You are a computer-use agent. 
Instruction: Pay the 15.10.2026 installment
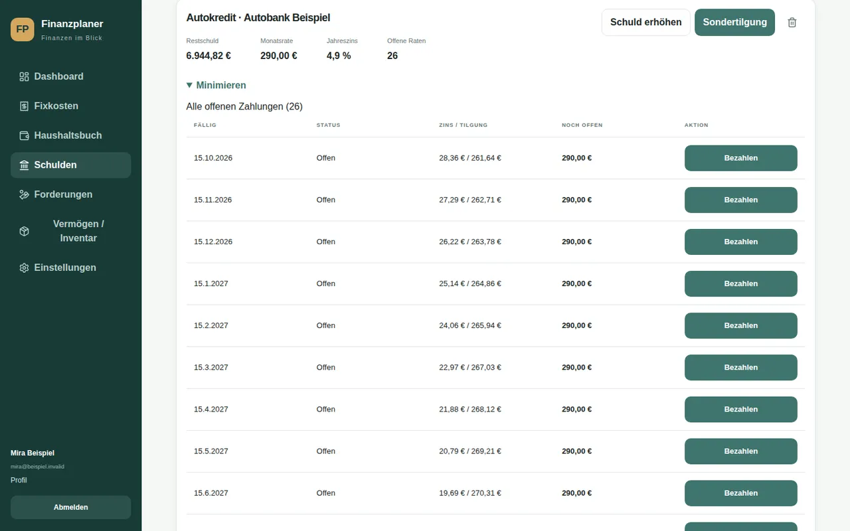pyautogui.click(x=741, y=158)
